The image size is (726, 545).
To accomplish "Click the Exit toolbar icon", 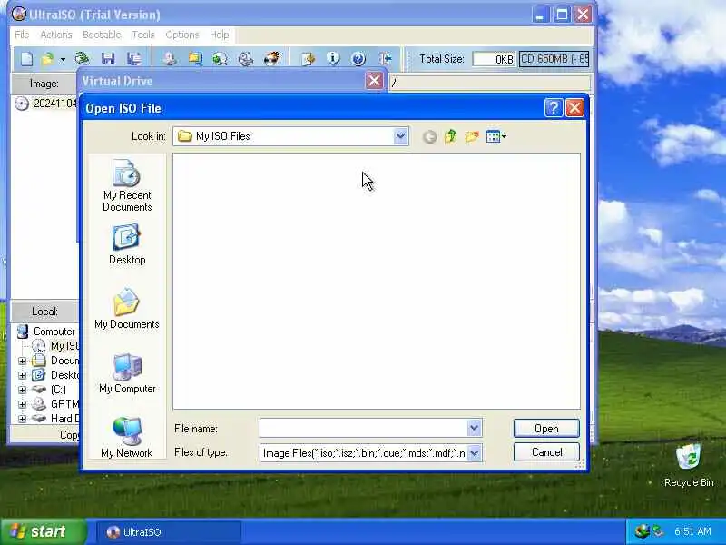I will tap(384, 59).
